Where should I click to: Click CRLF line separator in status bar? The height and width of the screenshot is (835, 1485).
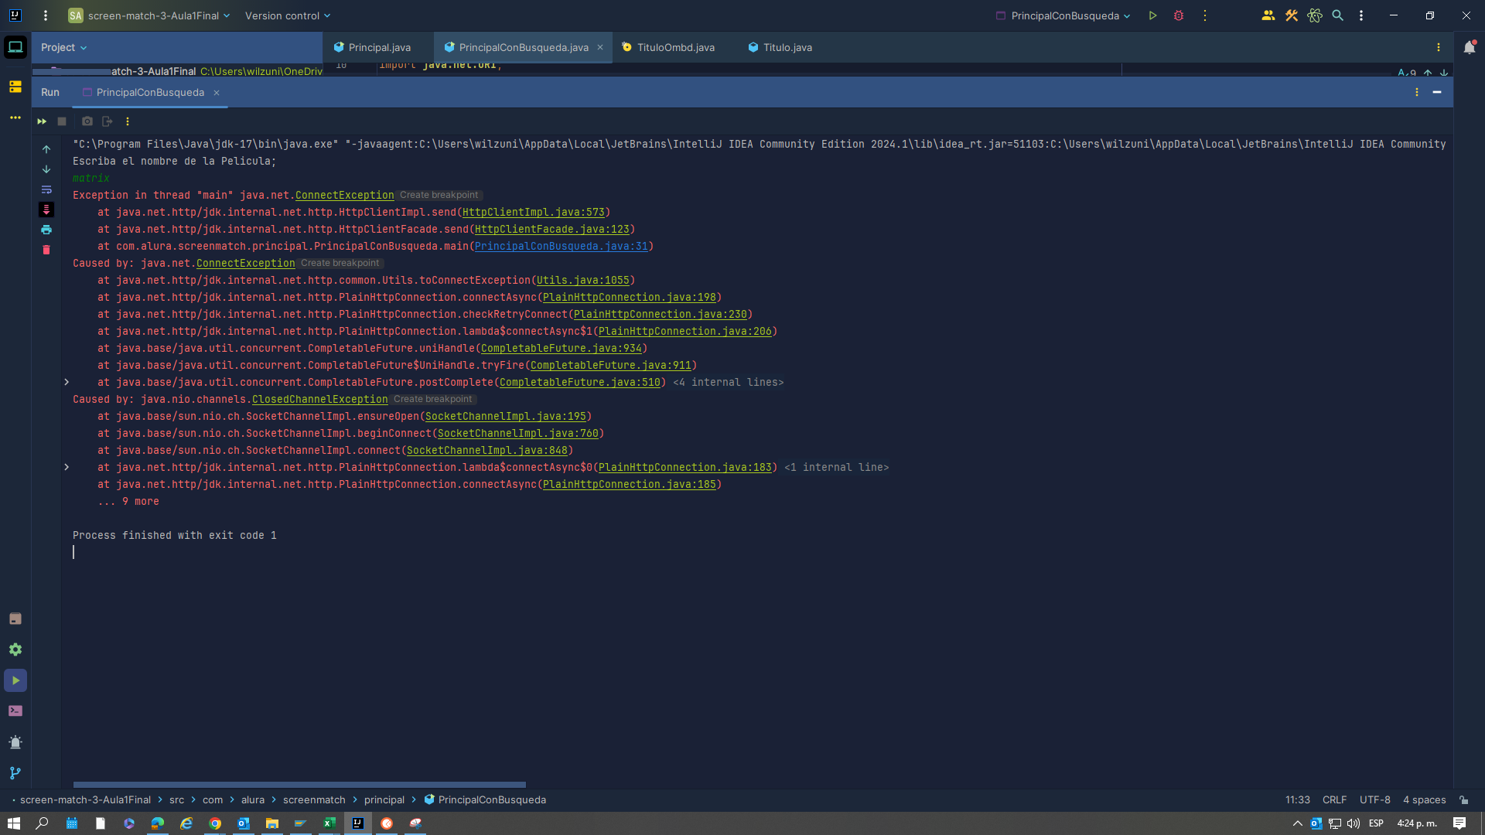[1335, 800]
